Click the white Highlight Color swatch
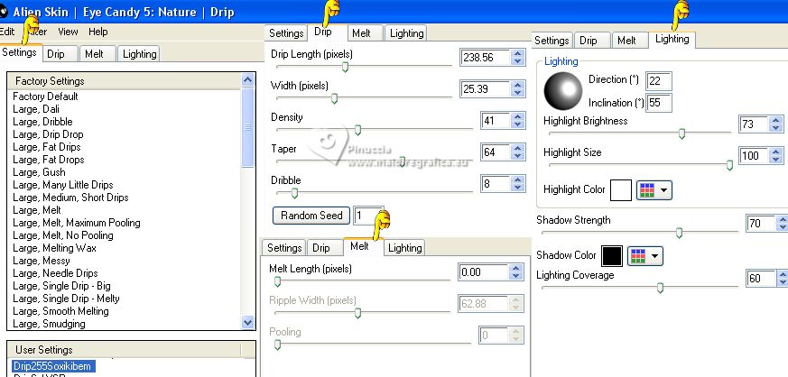788x377 pixels. [621, 191]
